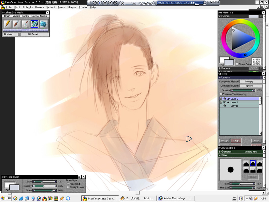
Task: Enable Preserve Transparency checkbox
Action: 221,94
